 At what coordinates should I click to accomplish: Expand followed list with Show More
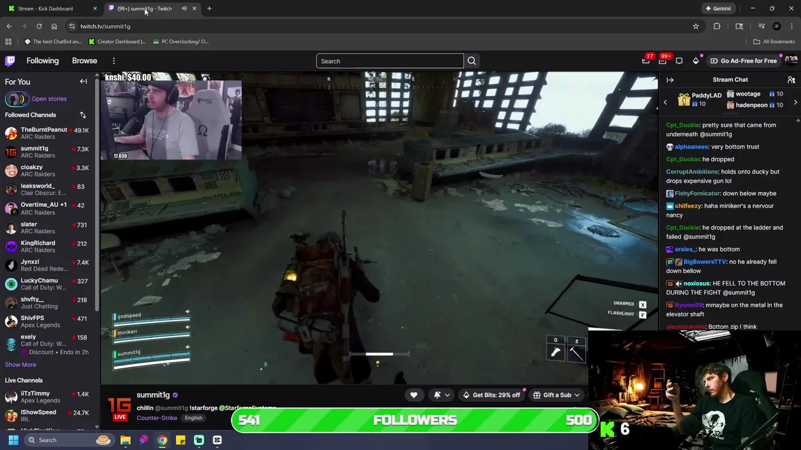[x=21, y=364]
